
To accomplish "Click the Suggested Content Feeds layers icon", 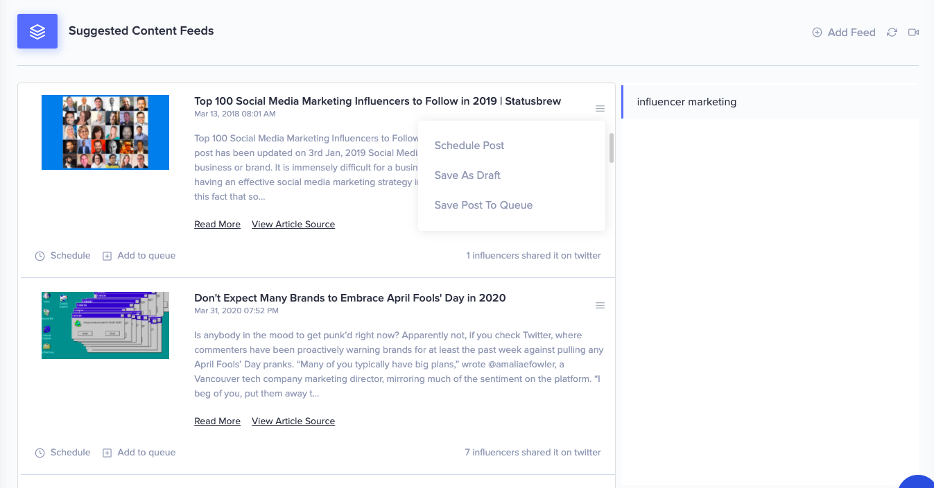I will coord(37,31).
